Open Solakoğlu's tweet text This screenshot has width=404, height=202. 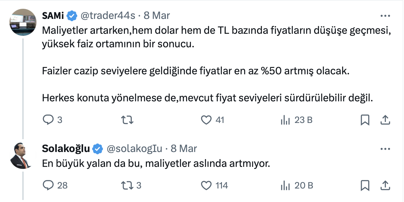coord(156,163)
